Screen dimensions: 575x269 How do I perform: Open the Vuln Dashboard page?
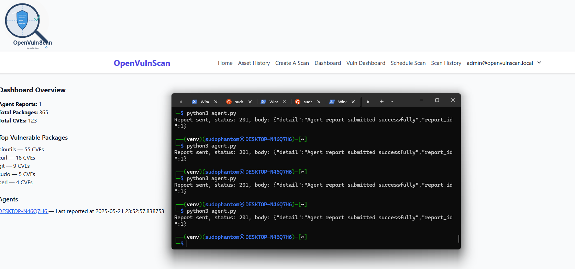(366, 63)
